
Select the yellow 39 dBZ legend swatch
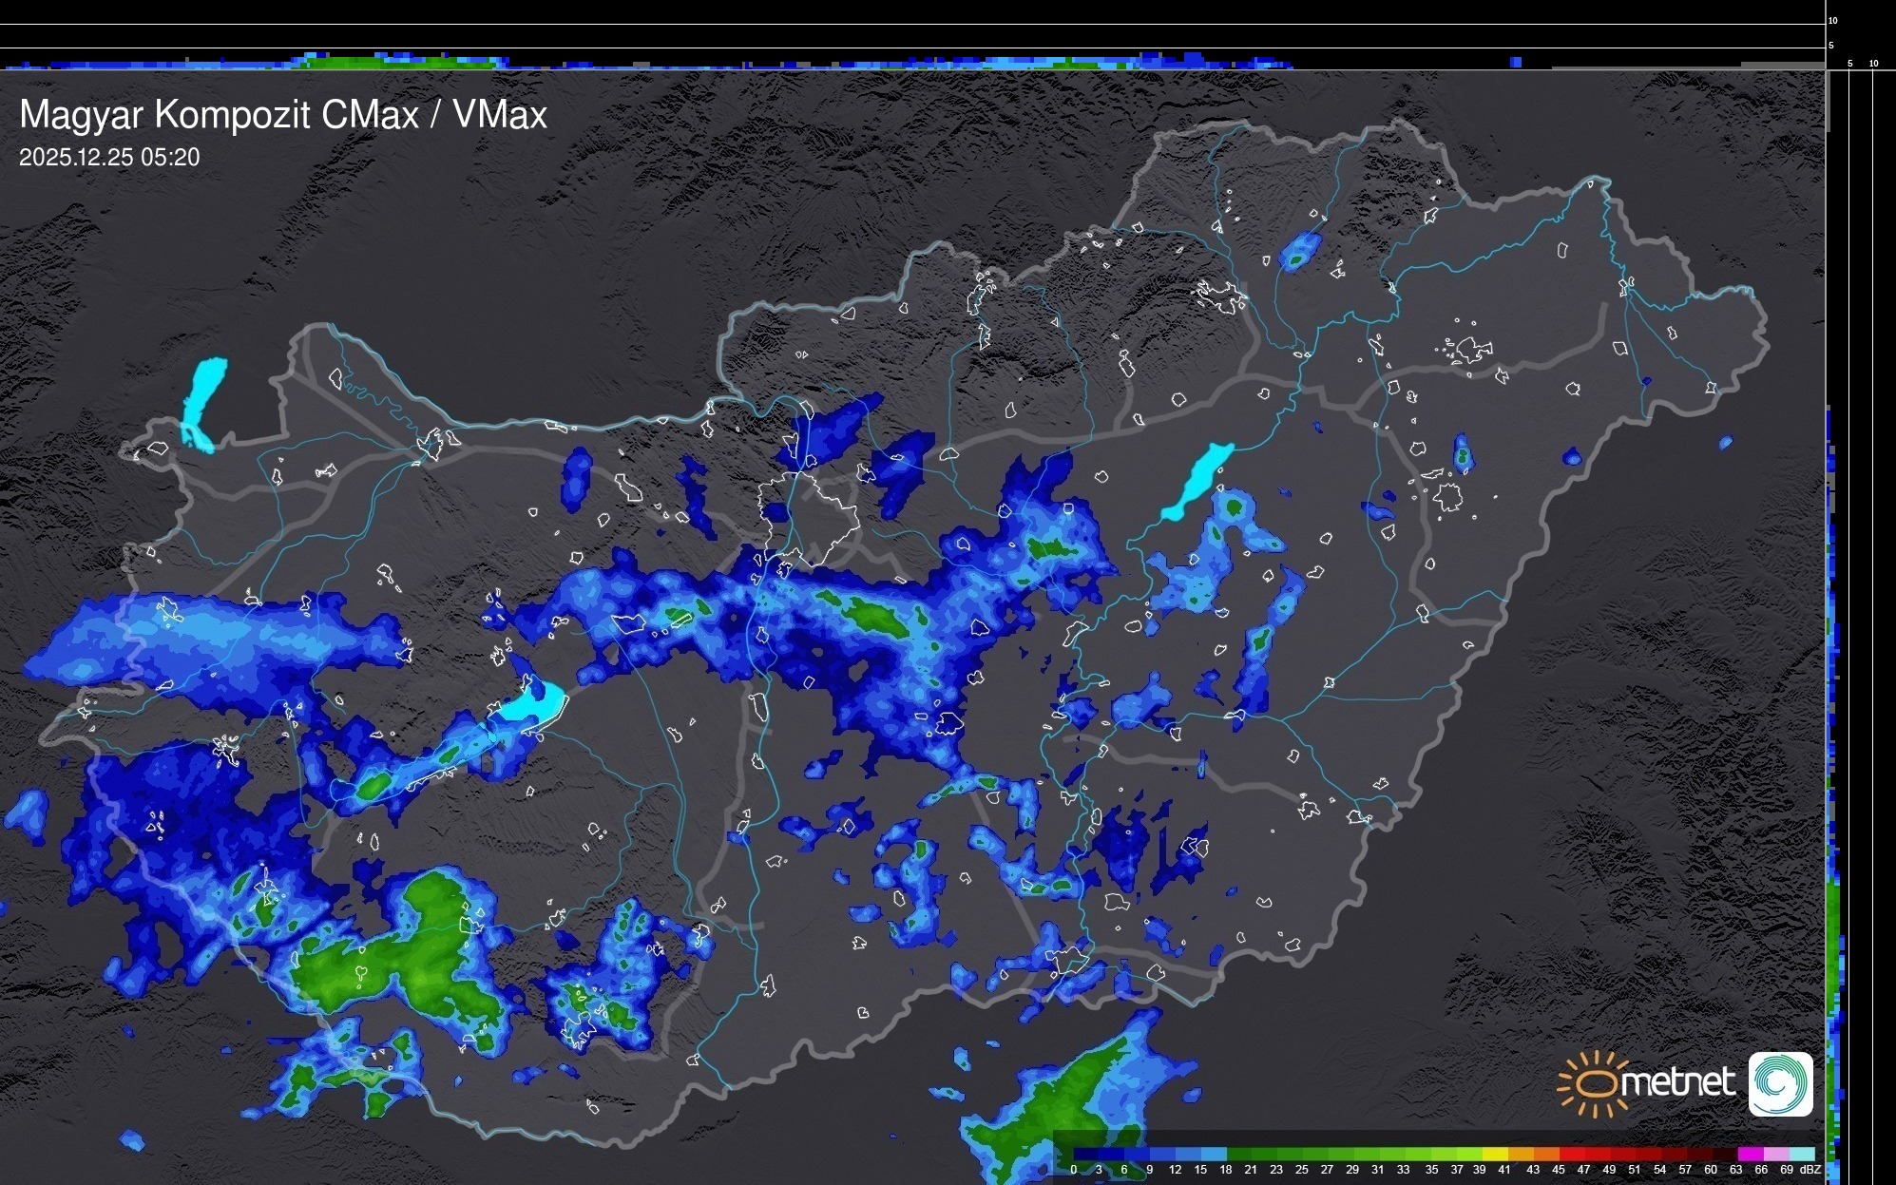pyautogui.click(x=1495, y=1154)
